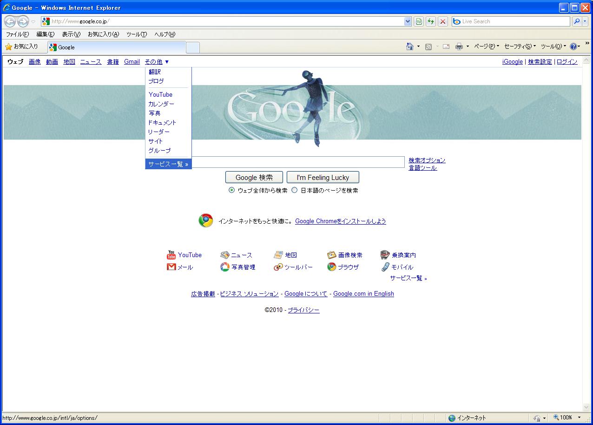The width and height of the screenshot is (593, 425).
Task: Click the image search icon beside 画像検索
Action: 331,255
